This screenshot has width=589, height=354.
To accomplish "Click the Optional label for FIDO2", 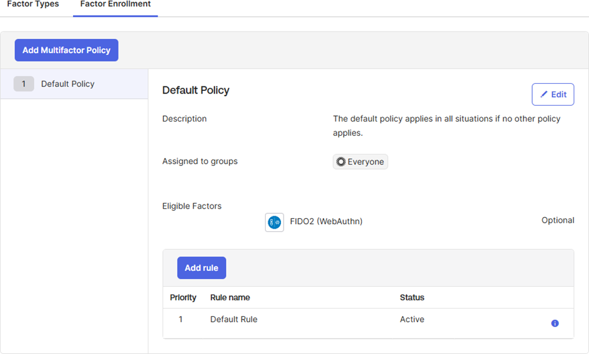I will (558, 220).
